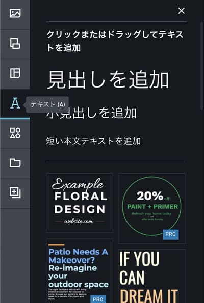Open the shapes graphics panel icon
The height and width of the screenshot is (303, 204).
15,133
